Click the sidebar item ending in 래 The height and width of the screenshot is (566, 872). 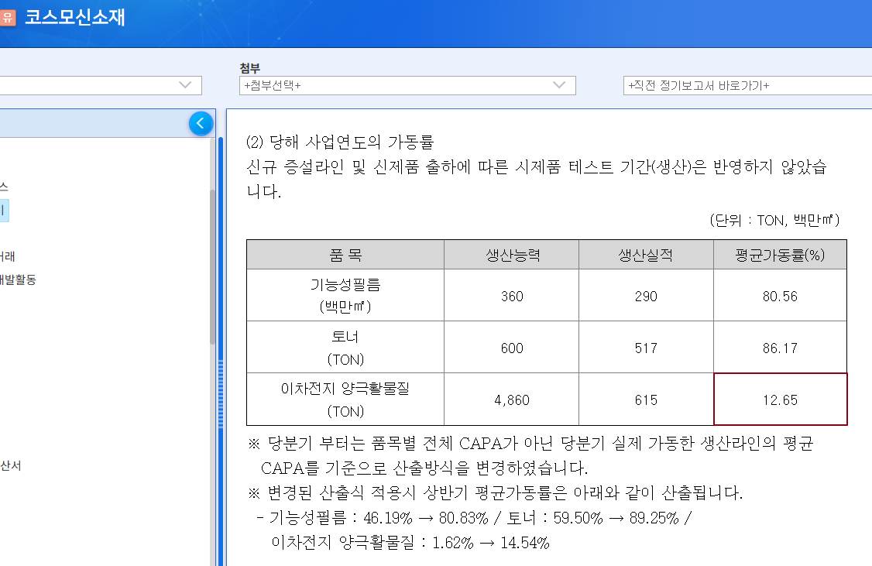pos(6,256)
